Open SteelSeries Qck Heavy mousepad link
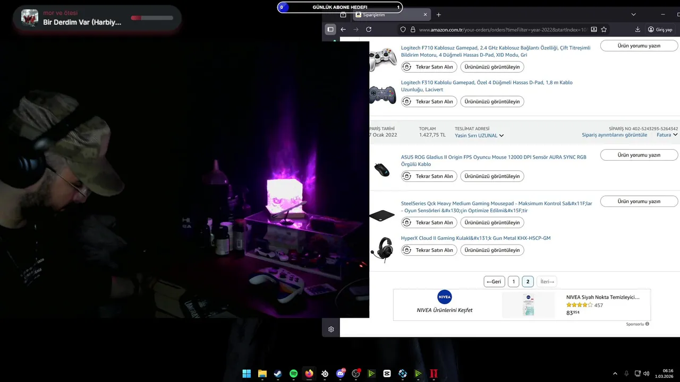 coord(497,207)
